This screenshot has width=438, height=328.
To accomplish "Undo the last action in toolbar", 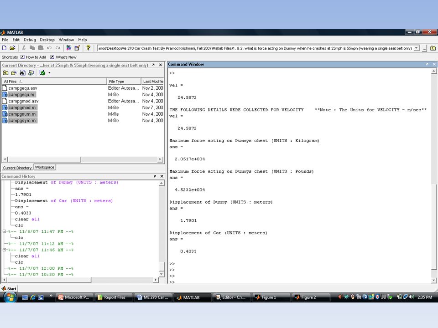I will point(49,48).
